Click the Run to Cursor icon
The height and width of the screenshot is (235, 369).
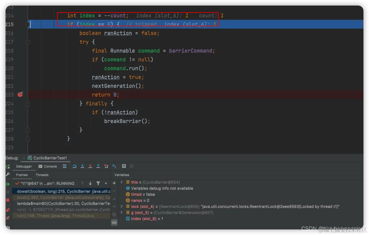tap(114, 166)
